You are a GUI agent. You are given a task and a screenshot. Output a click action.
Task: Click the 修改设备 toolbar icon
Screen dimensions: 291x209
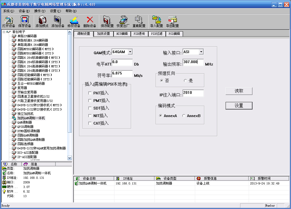point(74,20)
